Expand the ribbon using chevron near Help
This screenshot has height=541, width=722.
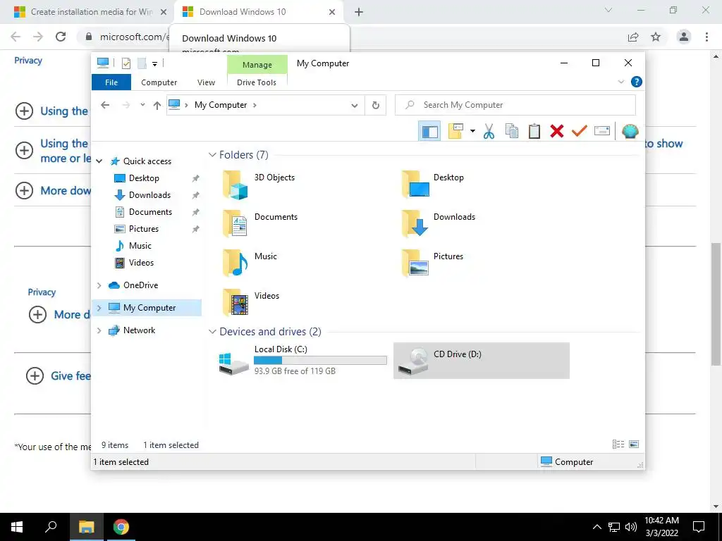click(620, 82)
